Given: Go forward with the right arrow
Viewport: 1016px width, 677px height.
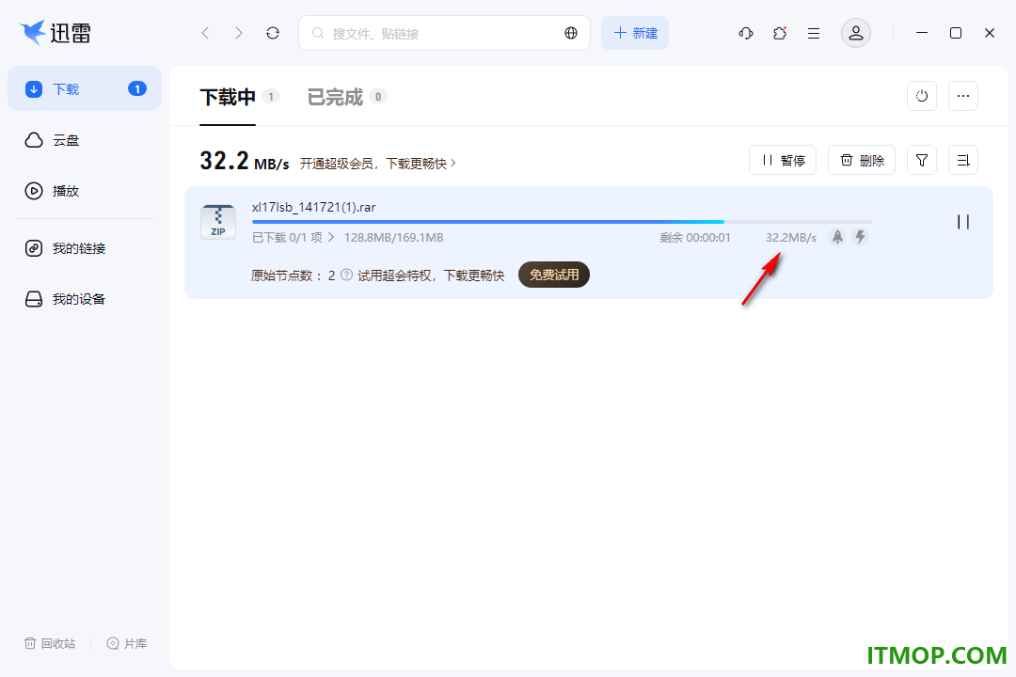Looking at the screenshot, I should 238,33.
